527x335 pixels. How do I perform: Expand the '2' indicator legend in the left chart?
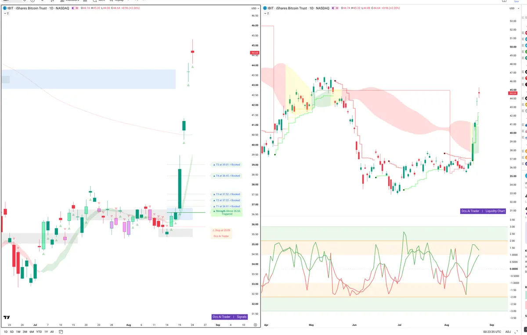pyautogui.click(x=6, y=14)
